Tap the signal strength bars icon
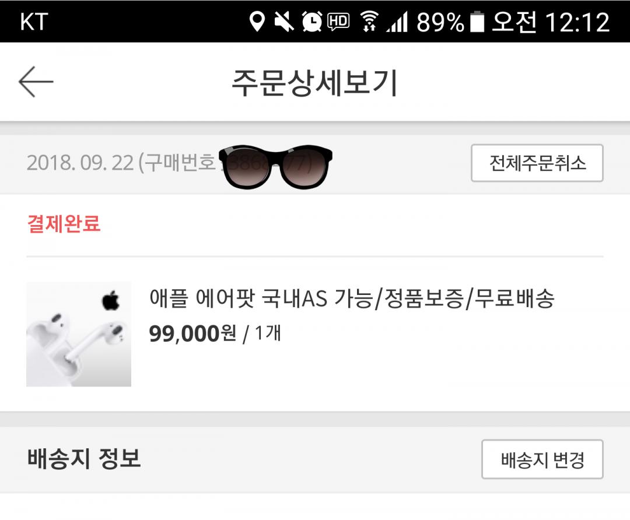Screen dimensions: 630x520 397,22
